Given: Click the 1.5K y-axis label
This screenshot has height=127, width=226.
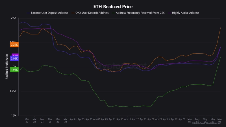Looking at the screenshot, I should pos(14,116).
